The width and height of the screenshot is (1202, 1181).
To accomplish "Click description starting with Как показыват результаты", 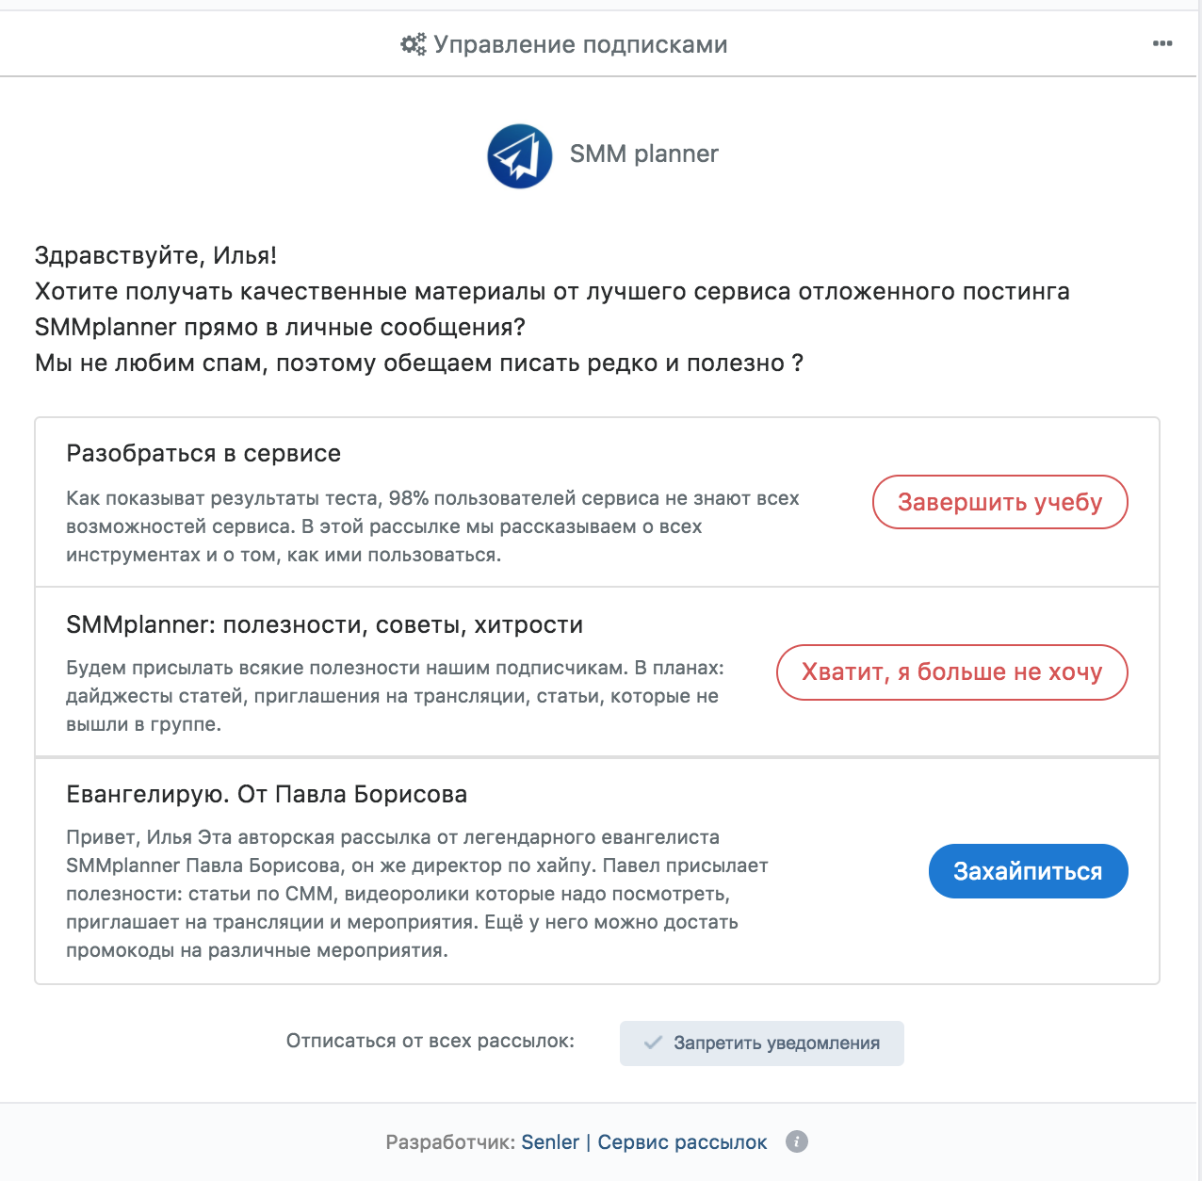I will click(432, 526).
